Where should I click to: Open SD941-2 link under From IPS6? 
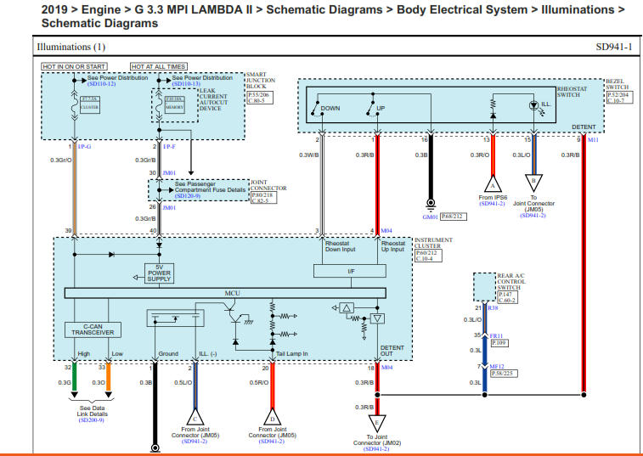tap(492, 204)
